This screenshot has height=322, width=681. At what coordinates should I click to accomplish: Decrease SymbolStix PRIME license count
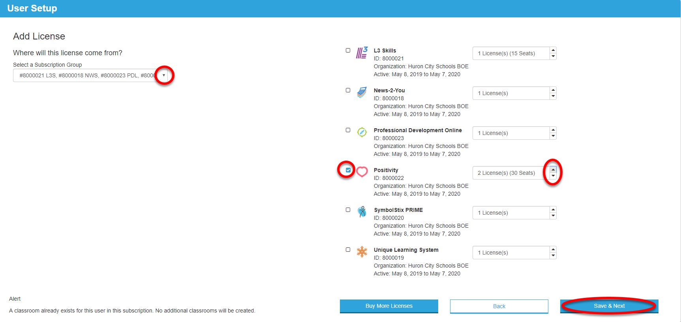pyautogui.click(x=553, y=216)
